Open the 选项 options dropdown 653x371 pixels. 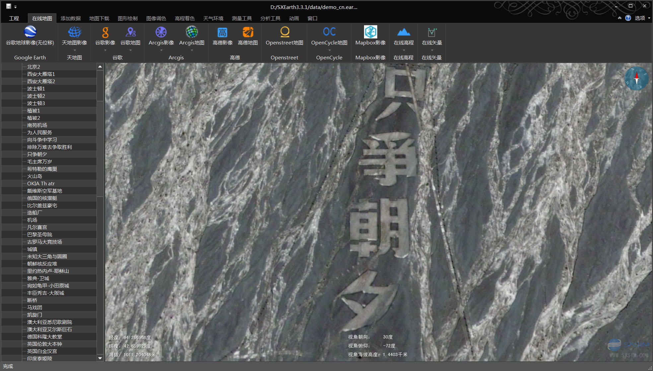(642, 18)
